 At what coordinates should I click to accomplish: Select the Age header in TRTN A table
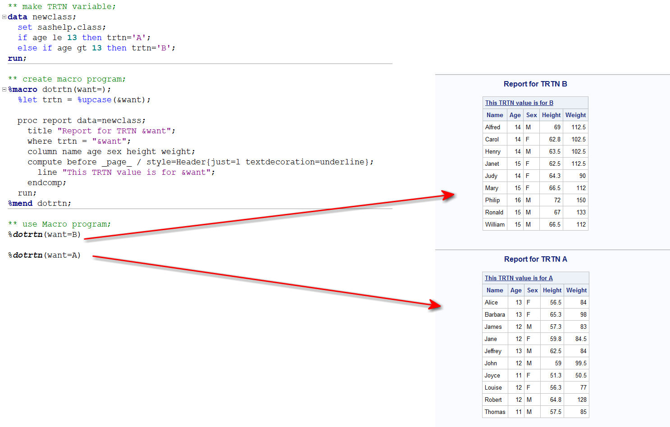tap(516, 290)
